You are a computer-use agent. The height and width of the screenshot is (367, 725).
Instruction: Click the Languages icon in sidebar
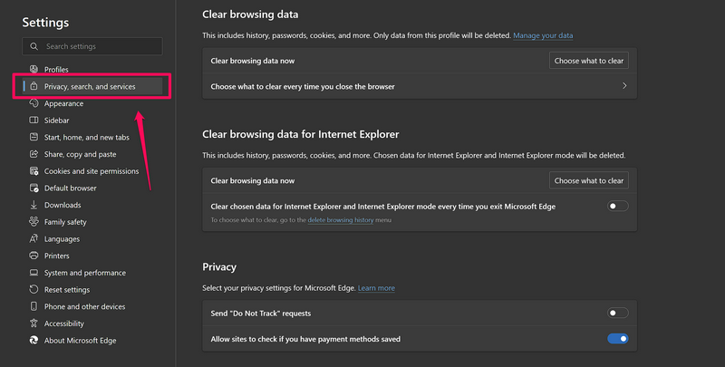click(x=34, y=239)
